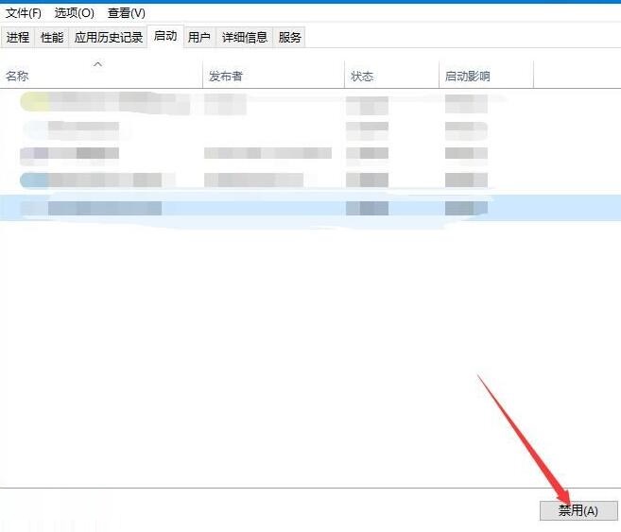Open the 文件(F) menu
Screen dimensions: 621x532
(x=24, y=13)
